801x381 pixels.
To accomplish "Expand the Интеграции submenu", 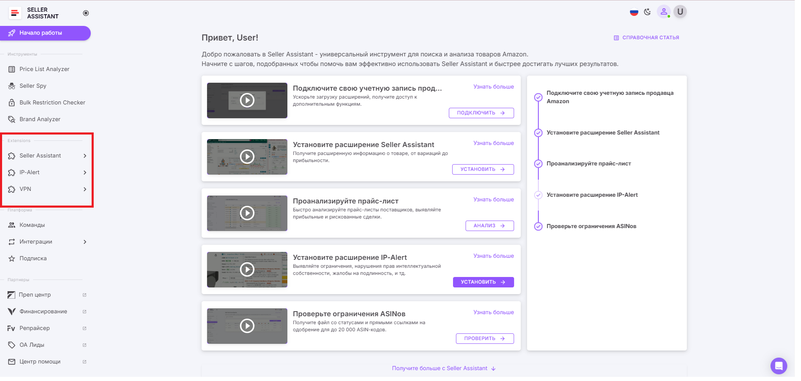I will point(85,242).
